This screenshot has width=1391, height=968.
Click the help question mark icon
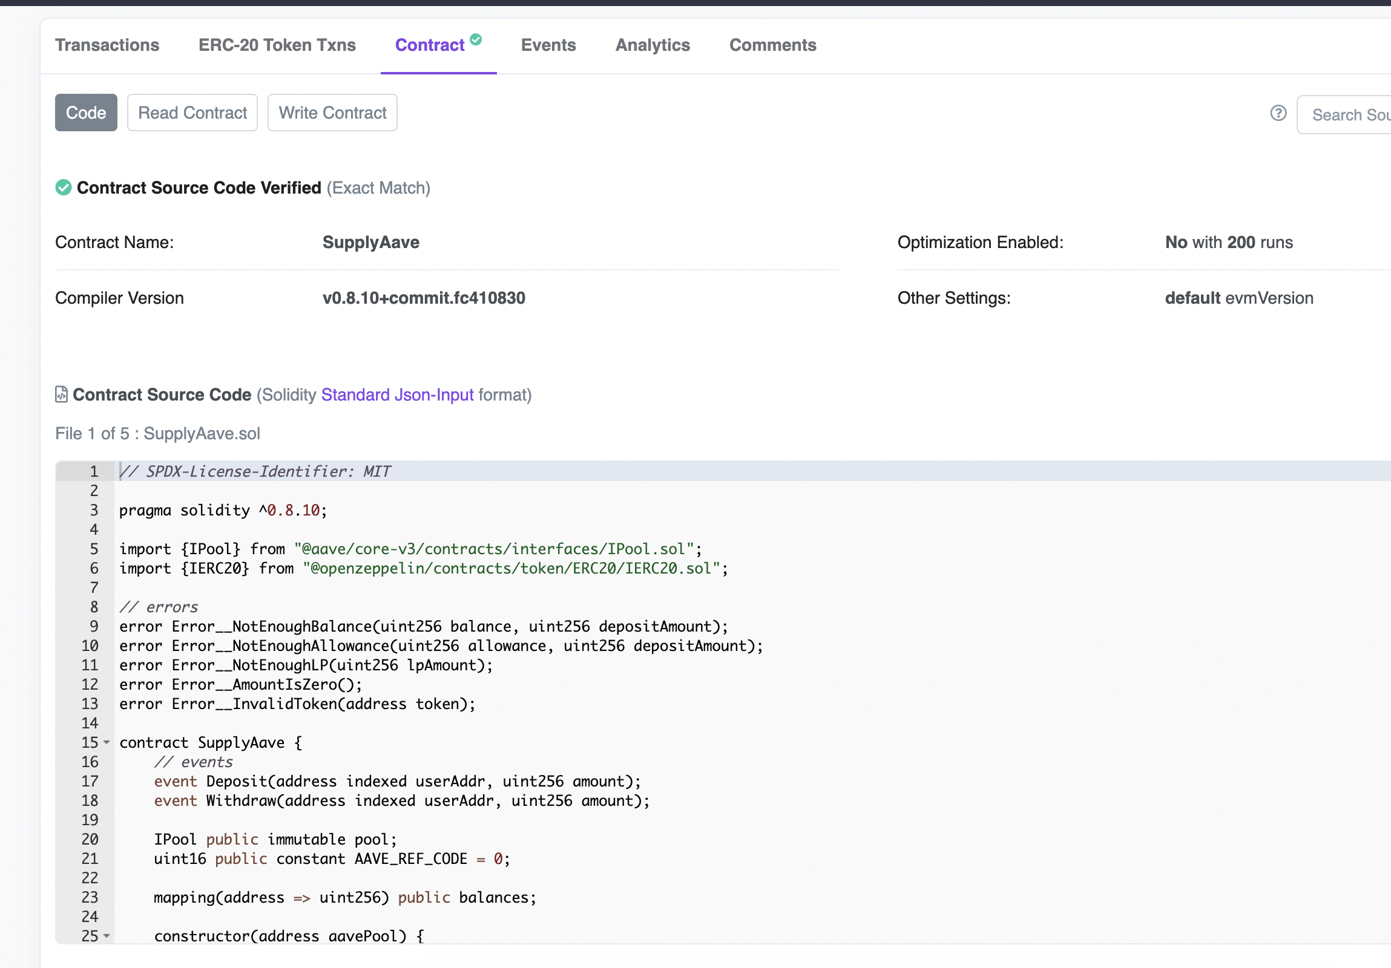1278,113
